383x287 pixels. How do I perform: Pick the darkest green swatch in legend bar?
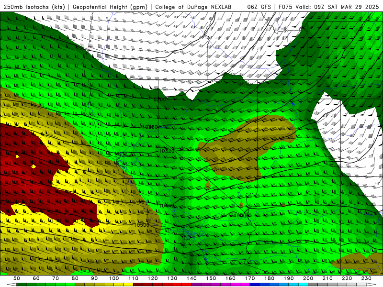pyautogui.click(x=21, y=284)
